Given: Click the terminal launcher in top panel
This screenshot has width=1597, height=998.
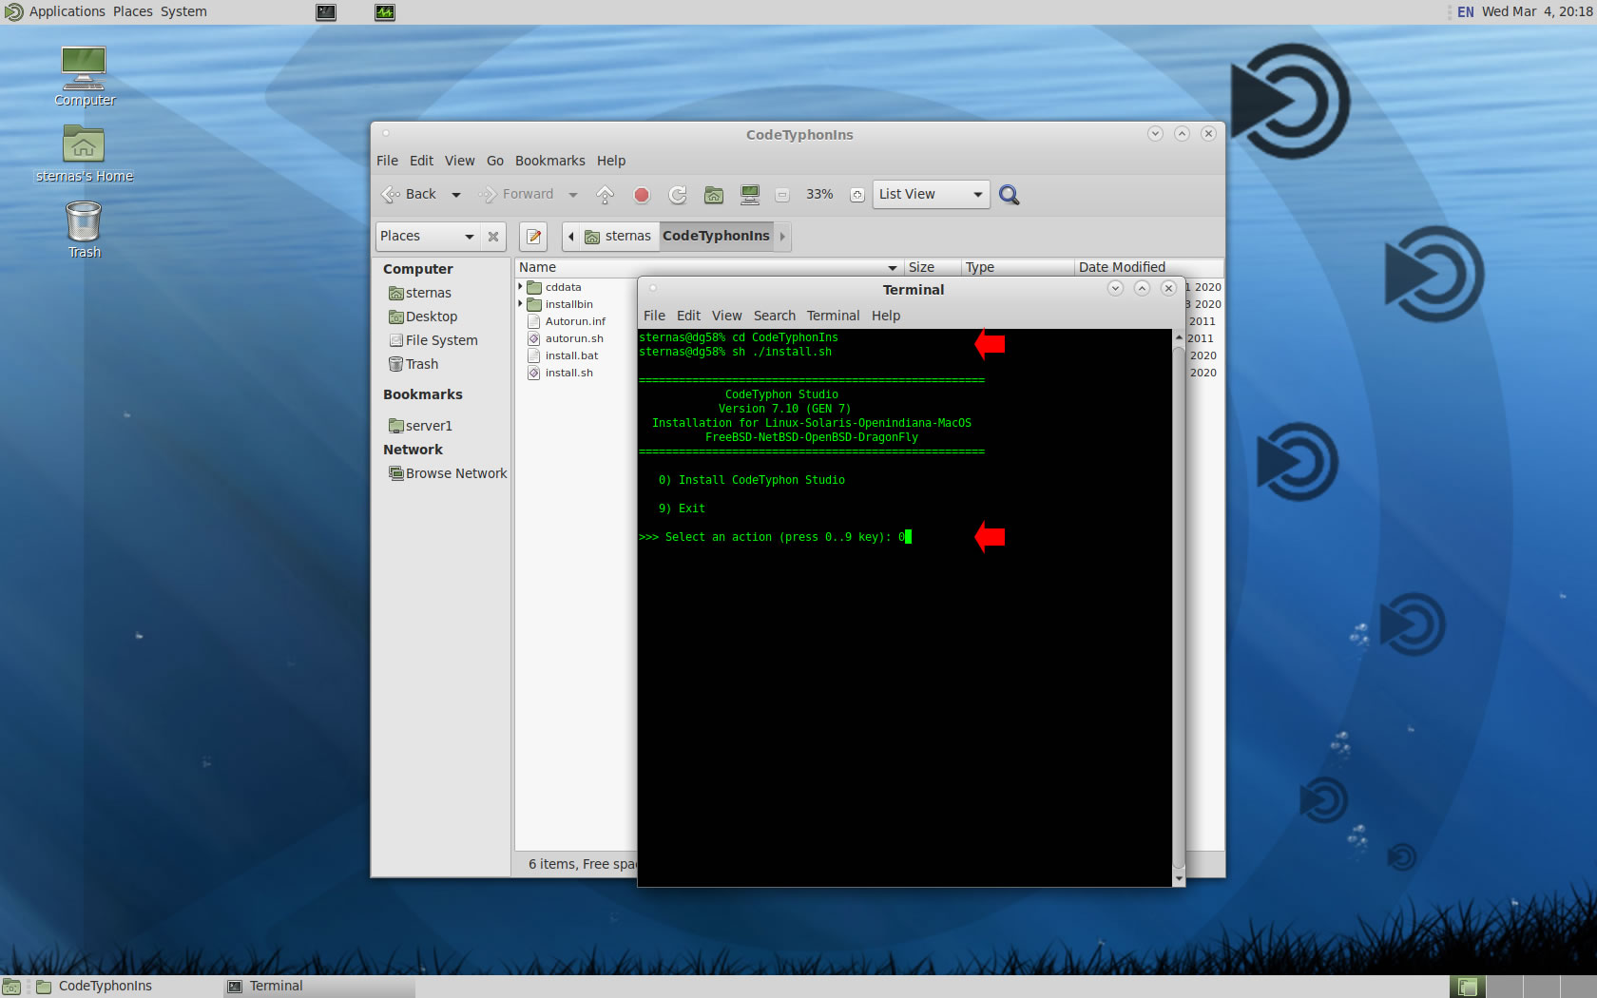Looking at the screenshot, I should [326, 12].
